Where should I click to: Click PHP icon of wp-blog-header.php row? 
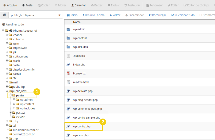(68, 100)
